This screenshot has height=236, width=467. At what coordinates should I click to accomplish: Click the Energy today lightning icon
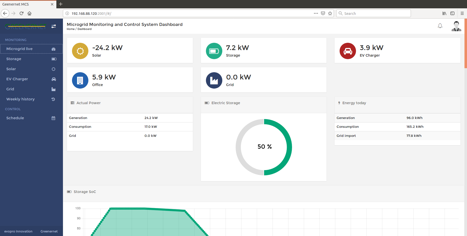(339, 103)
